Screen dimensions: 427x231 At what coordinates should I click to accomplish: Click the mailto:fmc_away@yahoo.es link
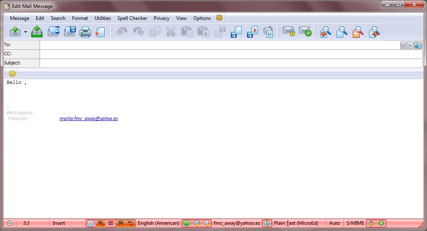88,118
